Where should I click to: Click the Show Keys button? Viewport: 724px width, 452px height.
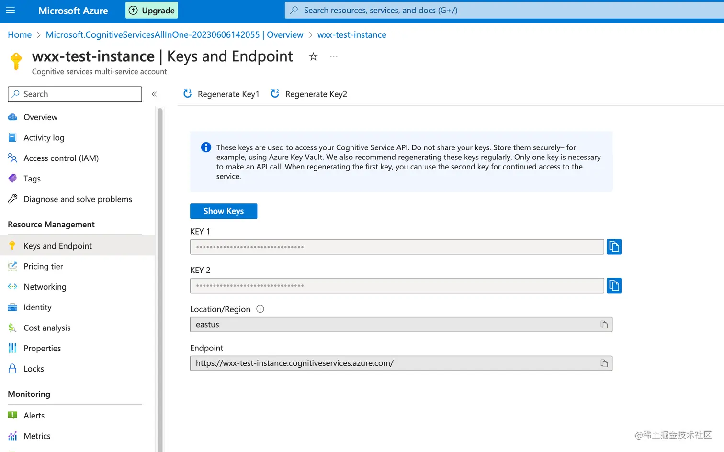224,211
